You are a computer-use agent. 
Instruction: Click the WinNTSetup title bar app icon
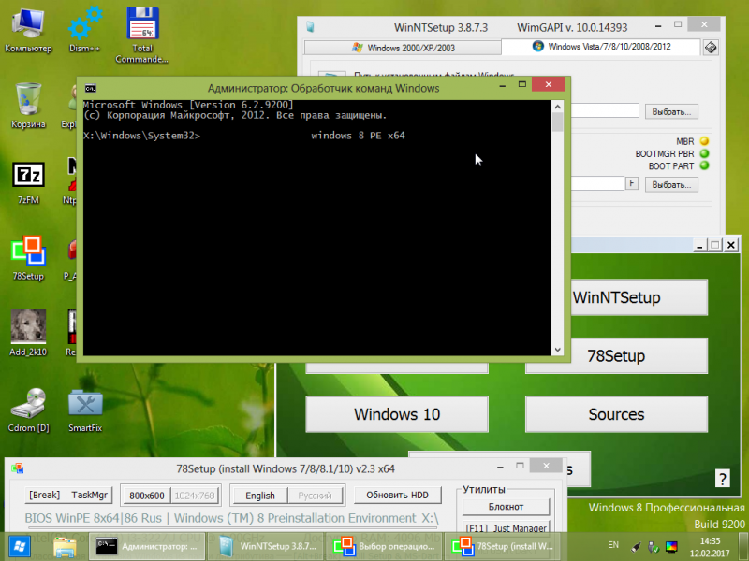point(311,27)
